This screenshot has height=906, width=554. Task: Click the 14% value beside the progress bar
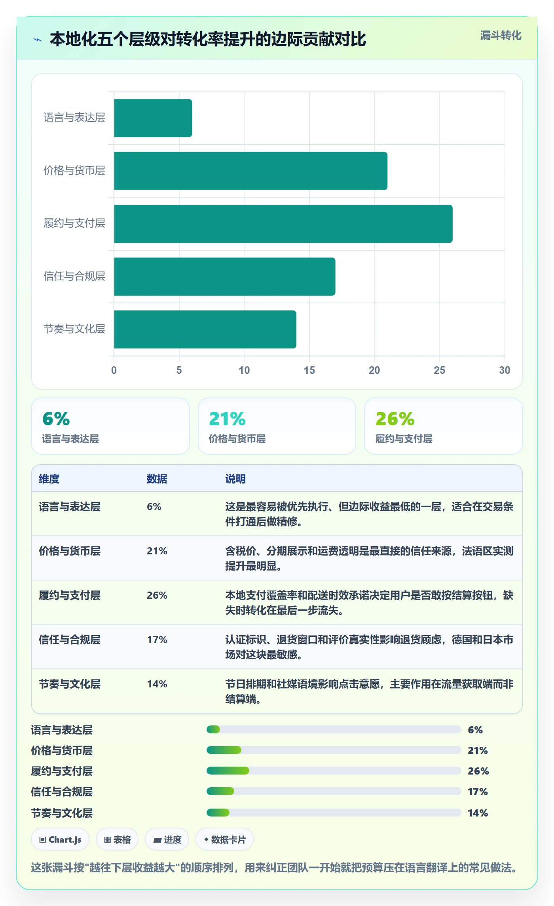coord(478,813)
